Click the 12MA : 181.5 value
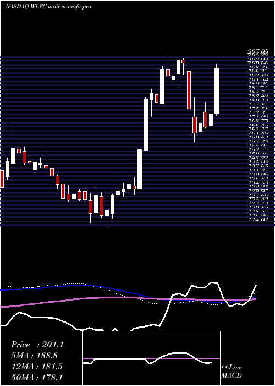Screen dimensions: 275x386 click(x=37, y=367)
